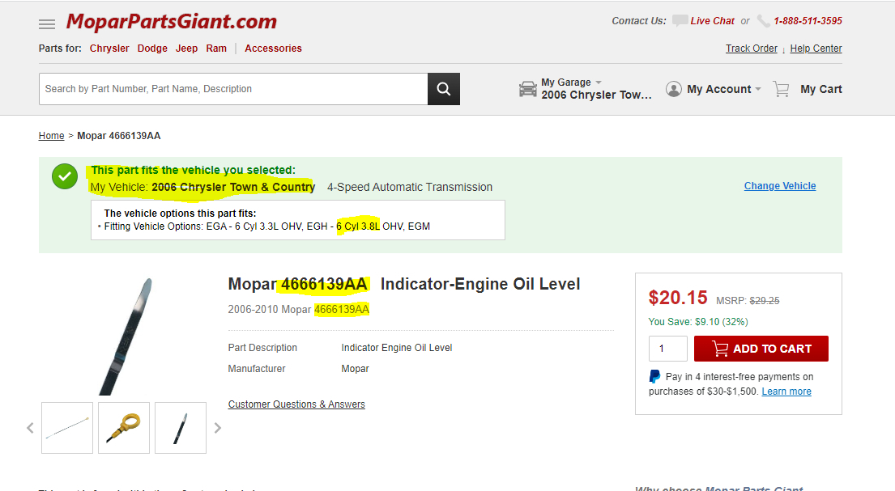895x491 pixels.
Task: Expand the My Garage dropdown
Action: [x=599, y=83]
